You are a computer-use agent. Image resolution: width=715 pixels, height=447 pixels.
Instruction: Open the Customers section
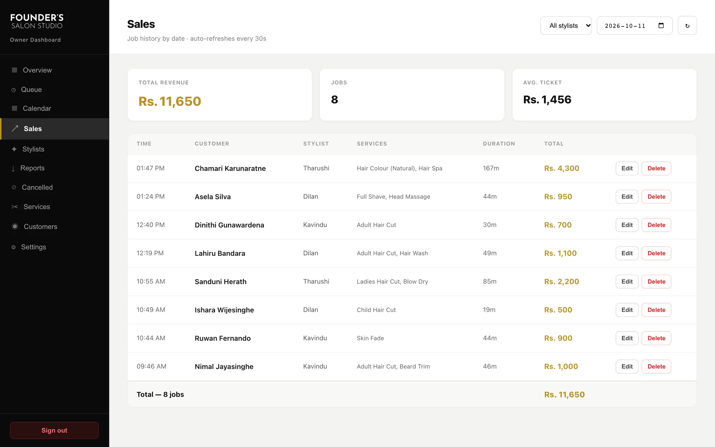[x=54, y=226]
